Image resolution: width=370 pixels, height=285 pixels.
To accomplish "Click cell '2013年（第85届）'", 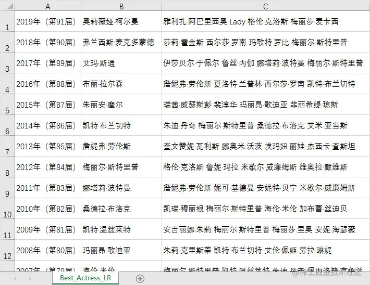I will [48, 146].
